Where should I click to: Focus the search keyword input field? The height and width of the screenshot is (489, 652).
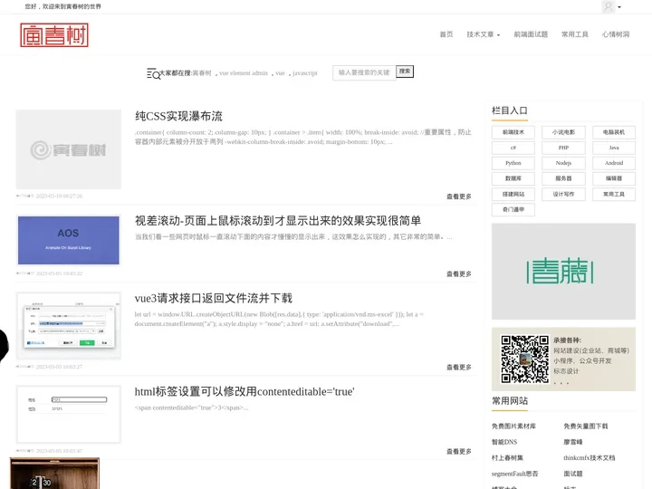pyautogui.click(x=364, y=72)
